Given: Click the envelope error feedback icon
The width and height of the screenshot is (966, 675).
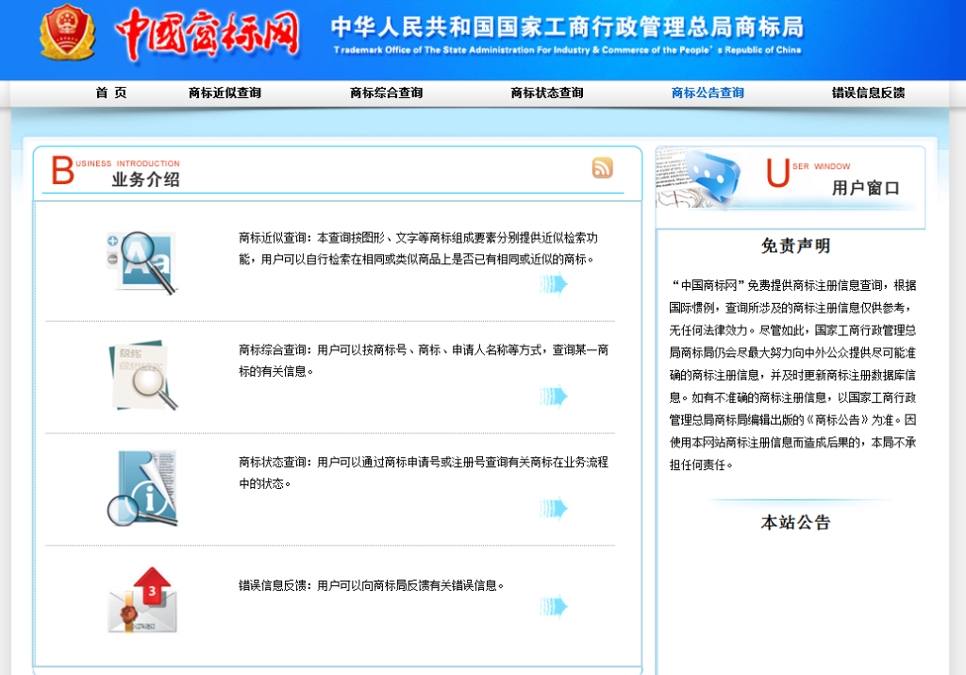Looking at the screenshot, I should [x=142, y=600].
